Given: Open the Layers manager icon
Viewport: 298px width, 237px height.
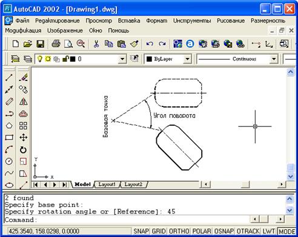Looking at the screenshot, I should coord(15,59).
